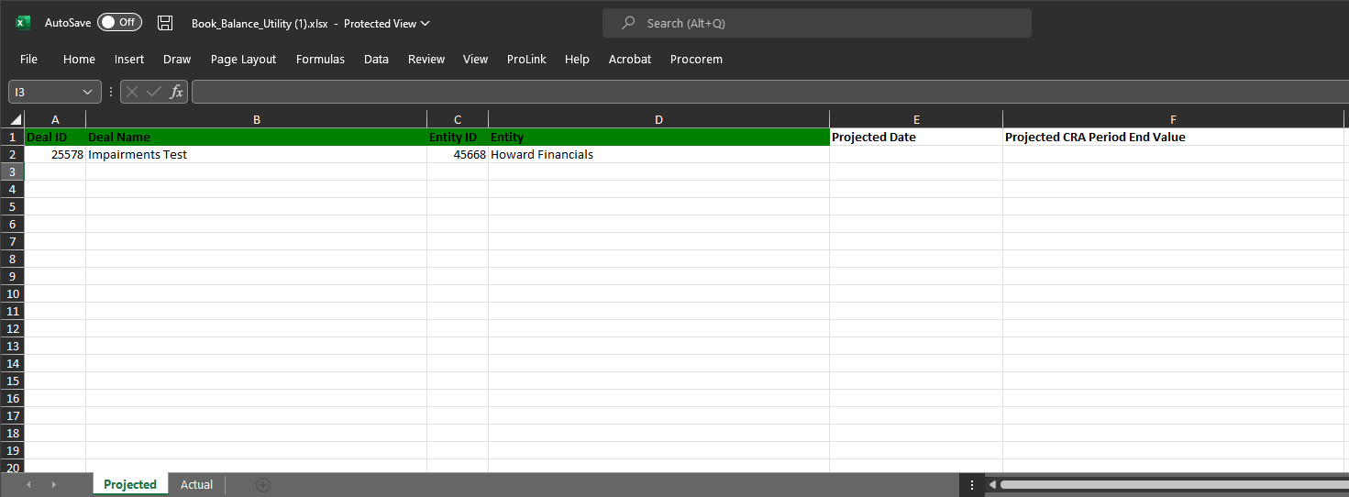
Task: Open the Insert ribbon tab
Action: [129, 59]
